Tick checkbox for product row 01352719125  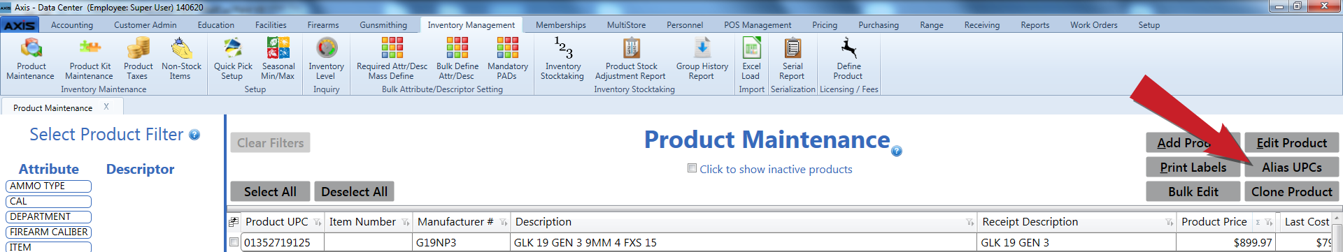pos(234,242)
